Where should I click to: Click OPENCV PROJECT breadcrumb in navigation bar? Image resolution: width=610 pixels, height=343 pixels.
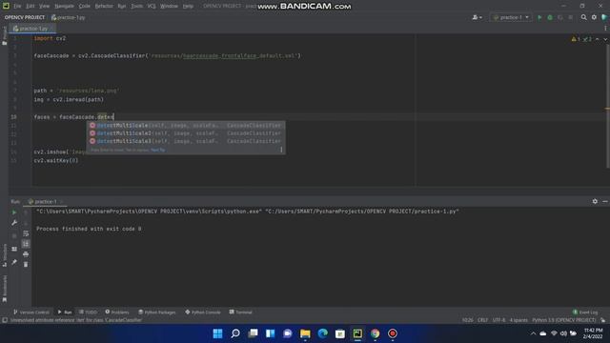(x=25, y=17)
